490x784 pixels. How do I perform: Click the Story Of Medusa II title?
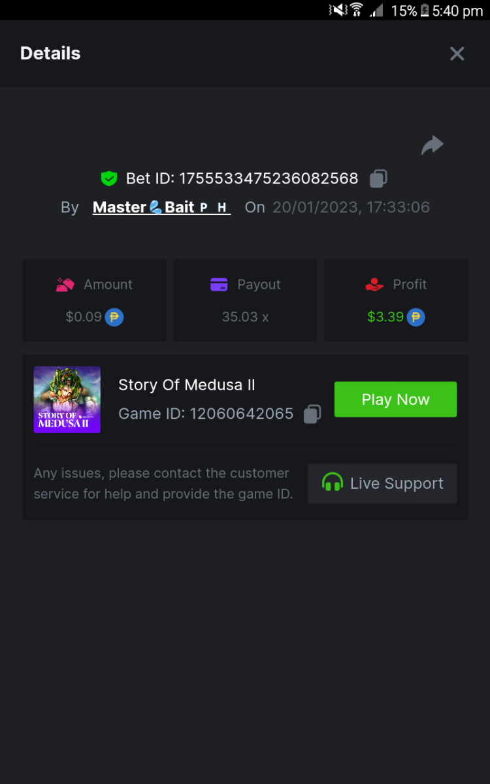point(187,385)
